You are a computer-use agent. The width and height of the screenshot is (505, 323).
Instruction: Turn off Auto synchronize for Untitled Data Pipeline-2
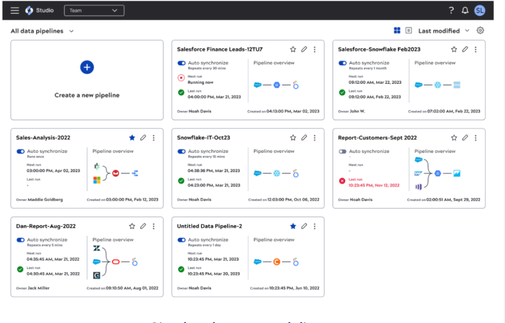pyautogui.click(x=181, y=240)
